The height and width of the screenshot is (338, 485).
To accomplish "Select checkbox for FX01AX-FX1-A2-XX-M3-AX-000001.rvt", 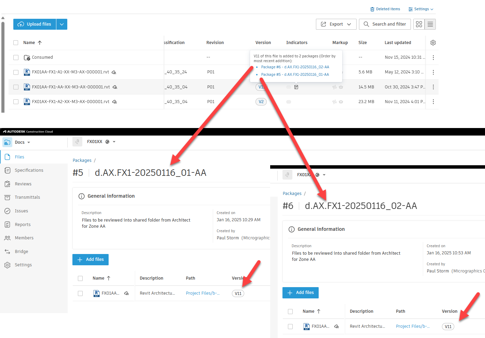I will point(16,102).
